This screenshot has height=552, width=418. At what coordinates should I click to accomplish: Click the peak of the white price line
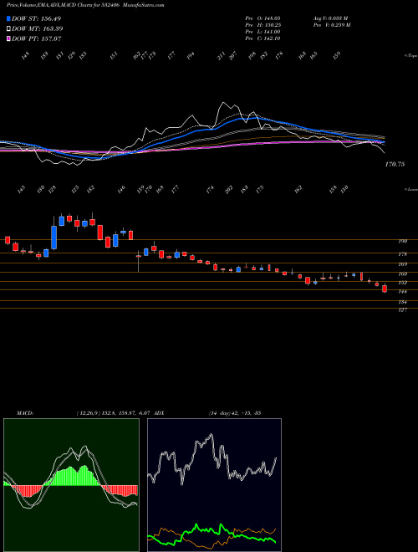[223, 103]
